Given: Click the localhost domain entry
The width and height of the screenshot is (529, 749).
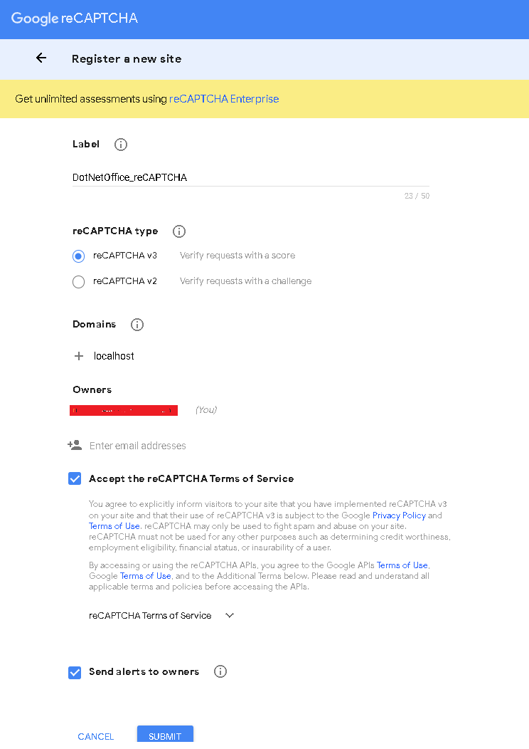Looking at the screenshot, I should [114, 356].
